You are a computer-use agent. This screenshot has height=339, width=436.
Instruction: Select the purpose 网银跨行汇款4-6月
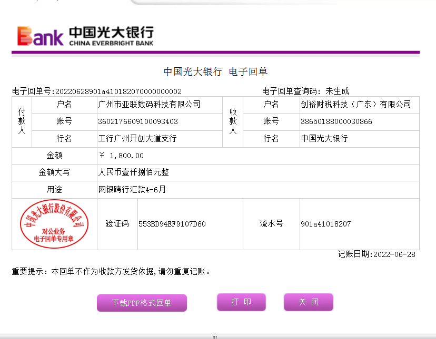[132, 189]
